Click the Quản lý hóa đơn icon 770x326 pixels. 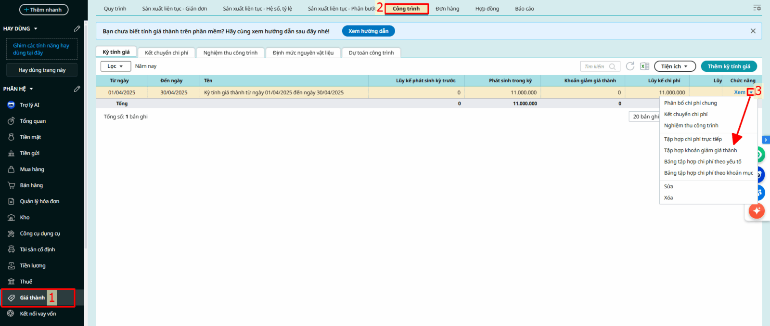tap(11, 201)
